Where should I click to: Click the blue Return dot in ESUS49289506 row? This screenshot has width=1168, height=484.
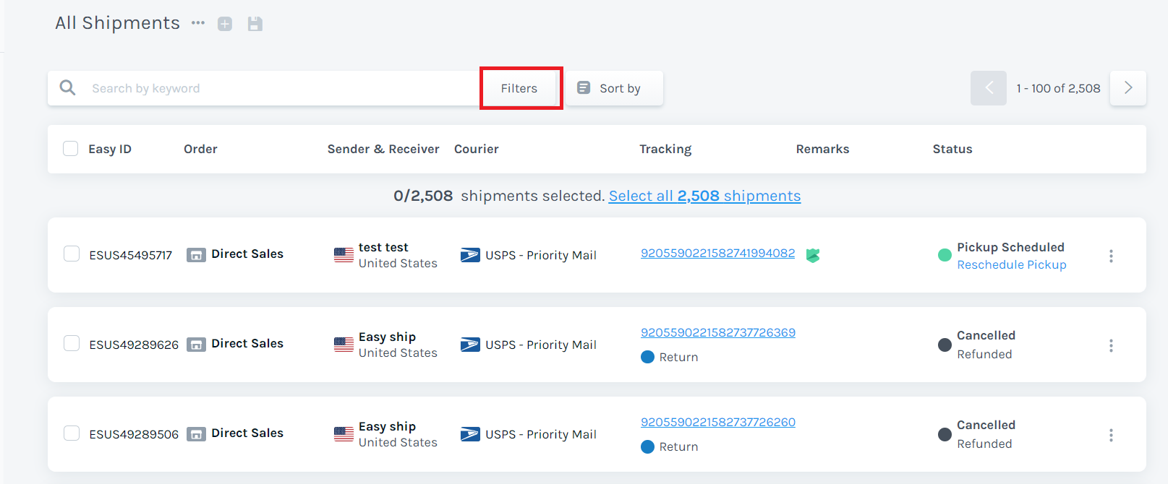click(x=647, y=446)
